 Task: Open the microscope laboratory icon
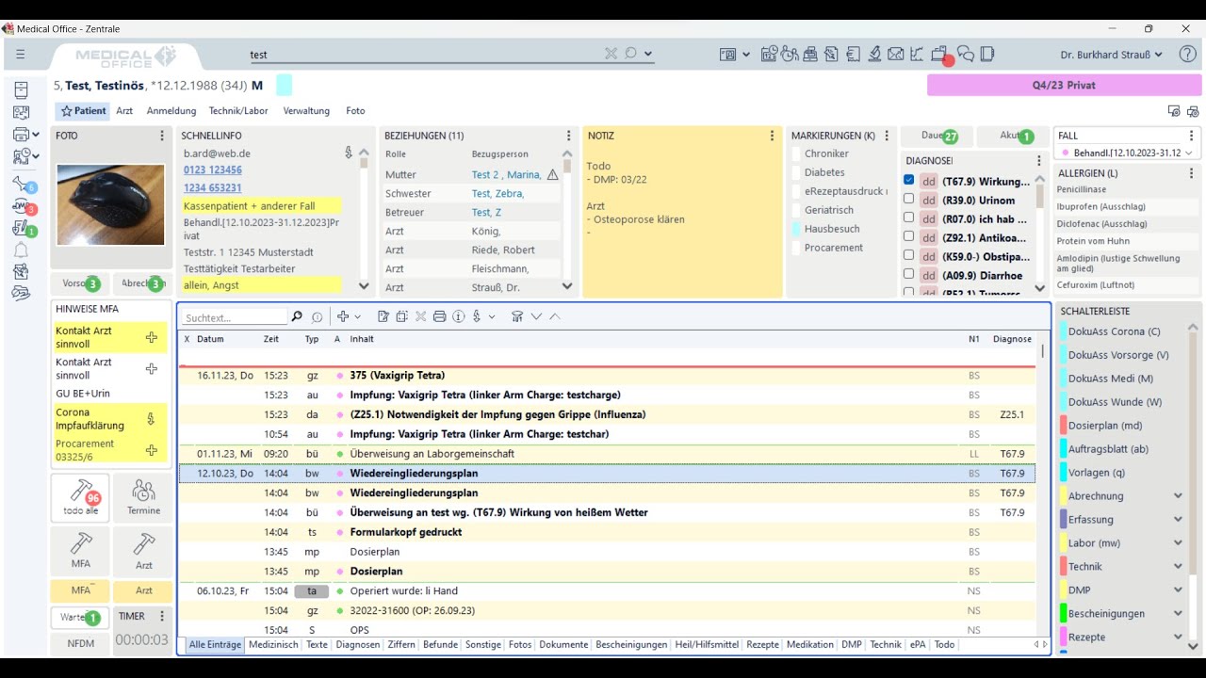coord(874,55)
